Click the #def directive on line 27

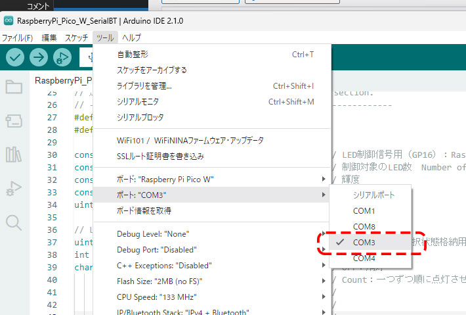coord(83,117)
